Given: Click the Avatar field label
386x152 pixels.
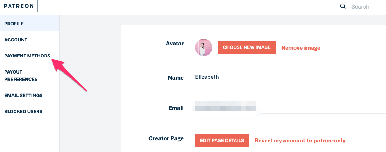Looking at the screenshot, I should [x=175, y=44].
